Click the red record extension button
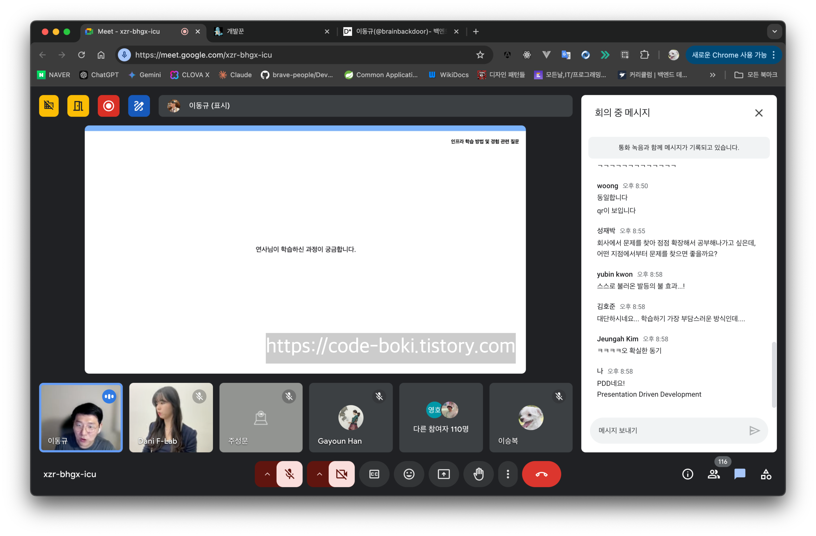The image size is (816, 536). click(x=108, y=106)
